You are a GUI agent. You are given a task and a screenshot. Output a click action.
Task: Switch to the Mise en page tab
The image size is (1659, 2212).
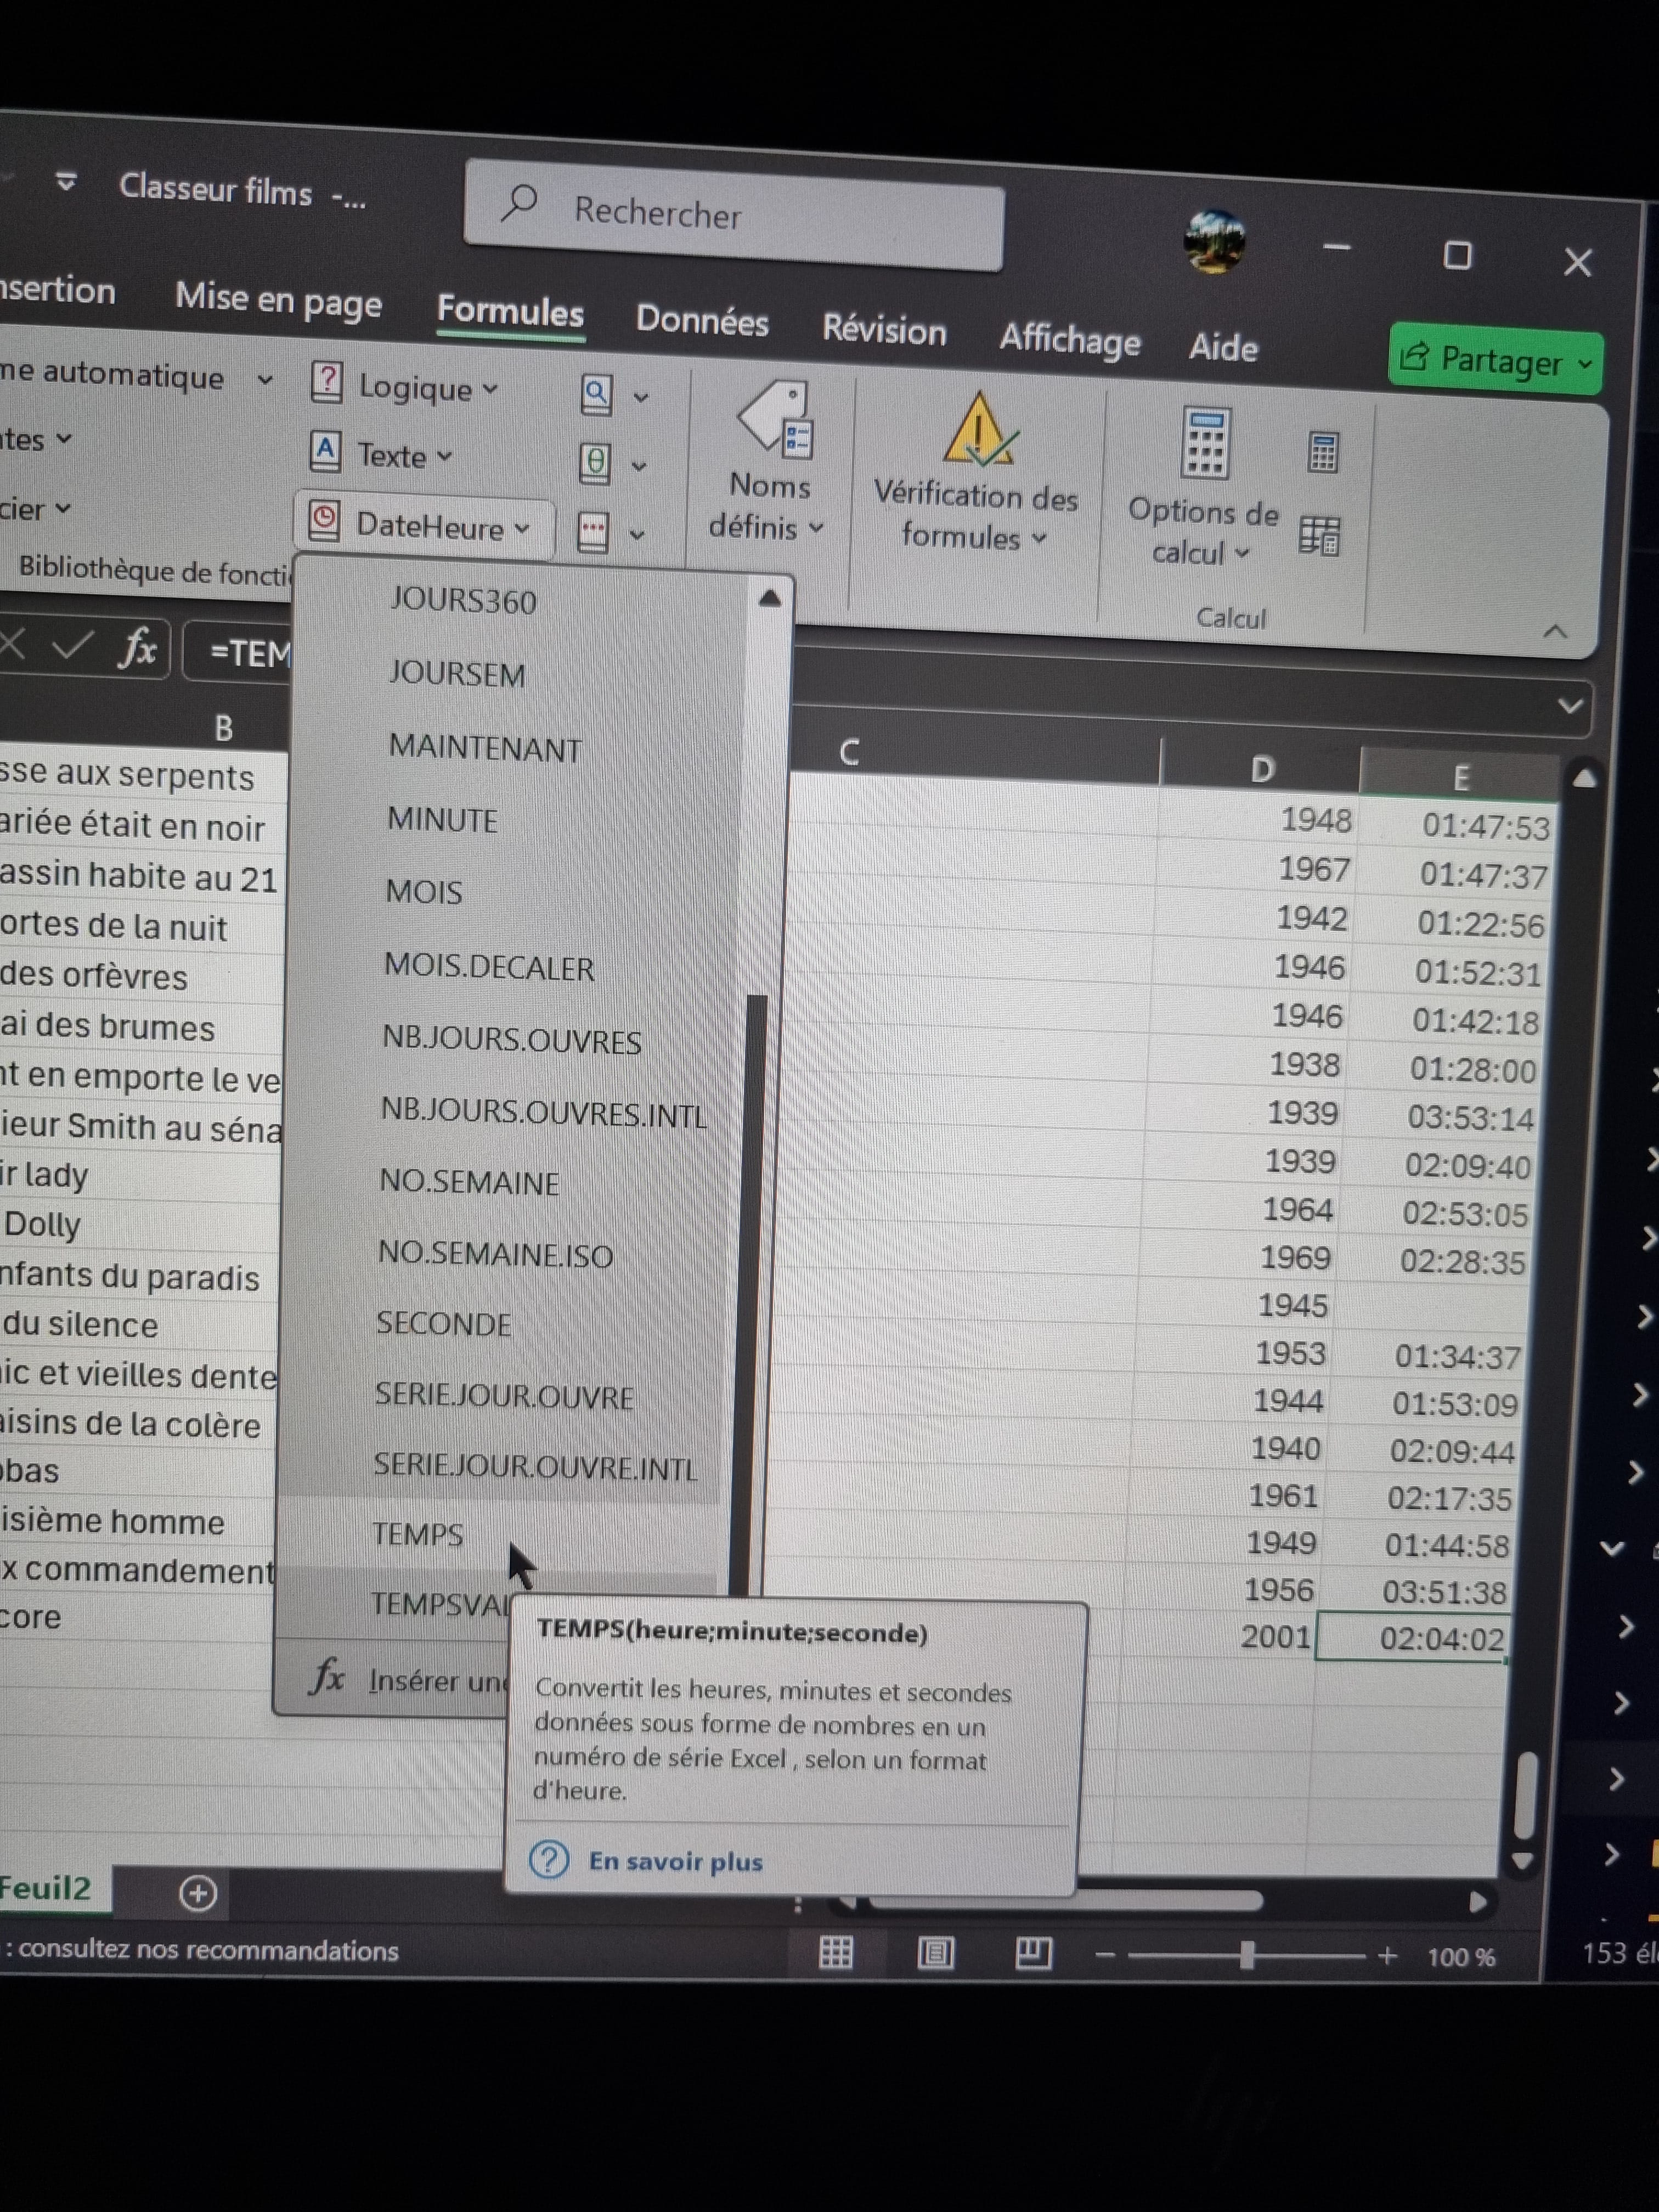[x=278, y=300]
